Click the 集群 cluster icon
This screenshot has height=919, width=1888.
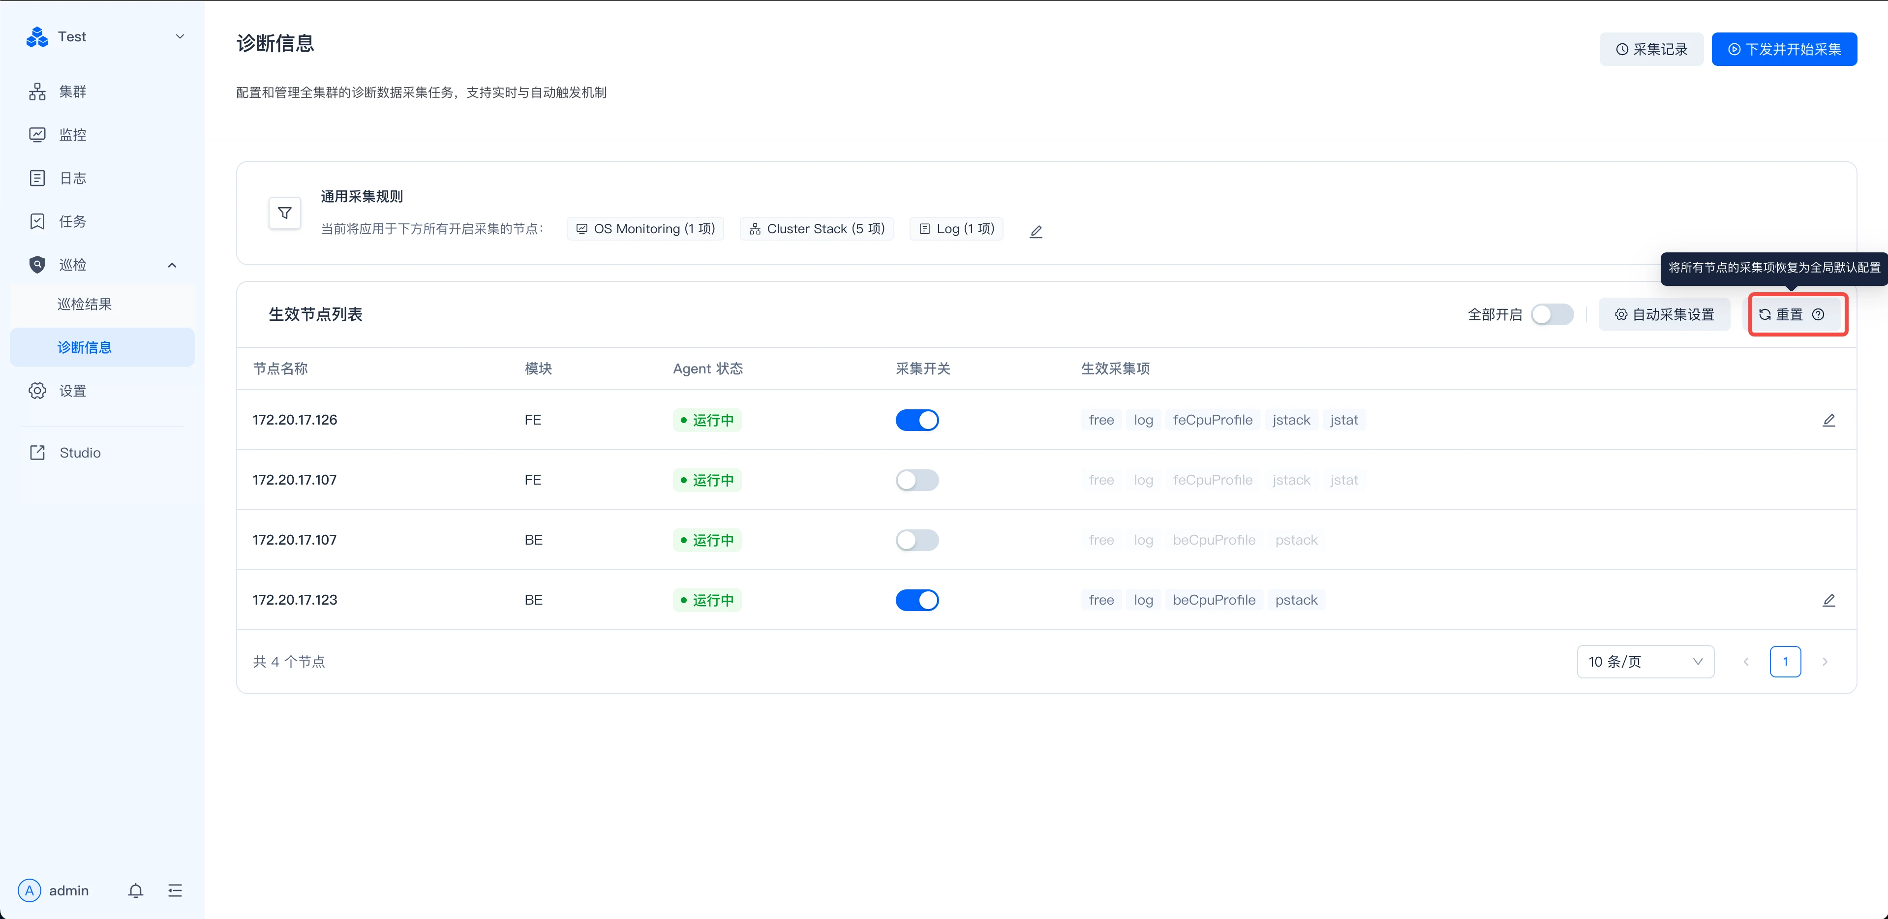coord(37,92)
